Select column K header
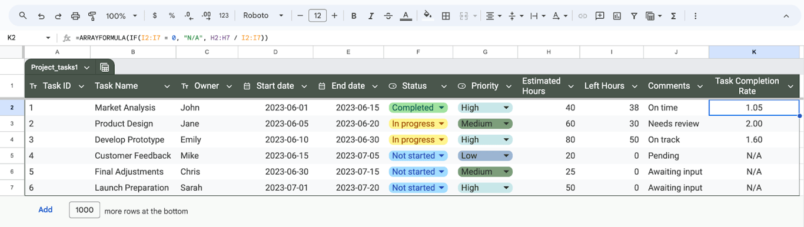 (x=754, y=52)
